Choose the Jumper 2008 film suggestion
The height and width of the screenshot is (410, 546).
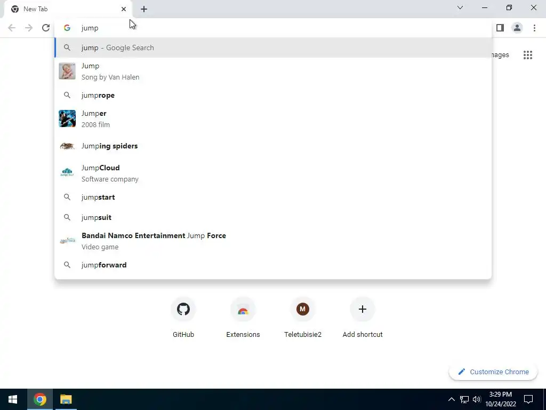tap(273, 119)
